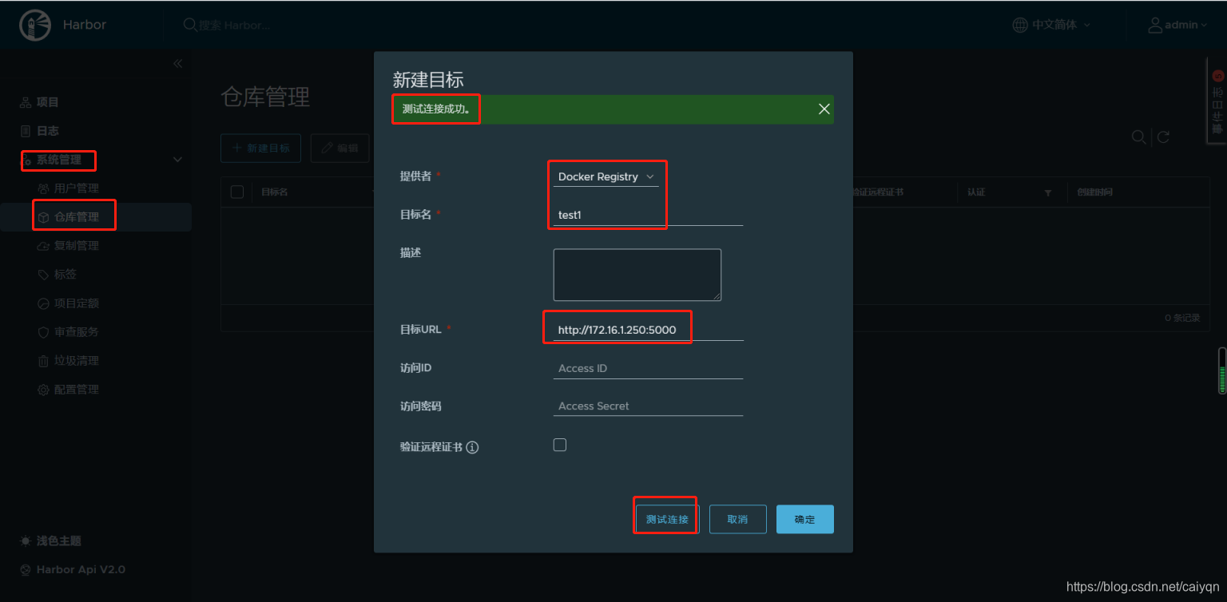Click the 配置管理 gear icon

click(x=43, y=390)
